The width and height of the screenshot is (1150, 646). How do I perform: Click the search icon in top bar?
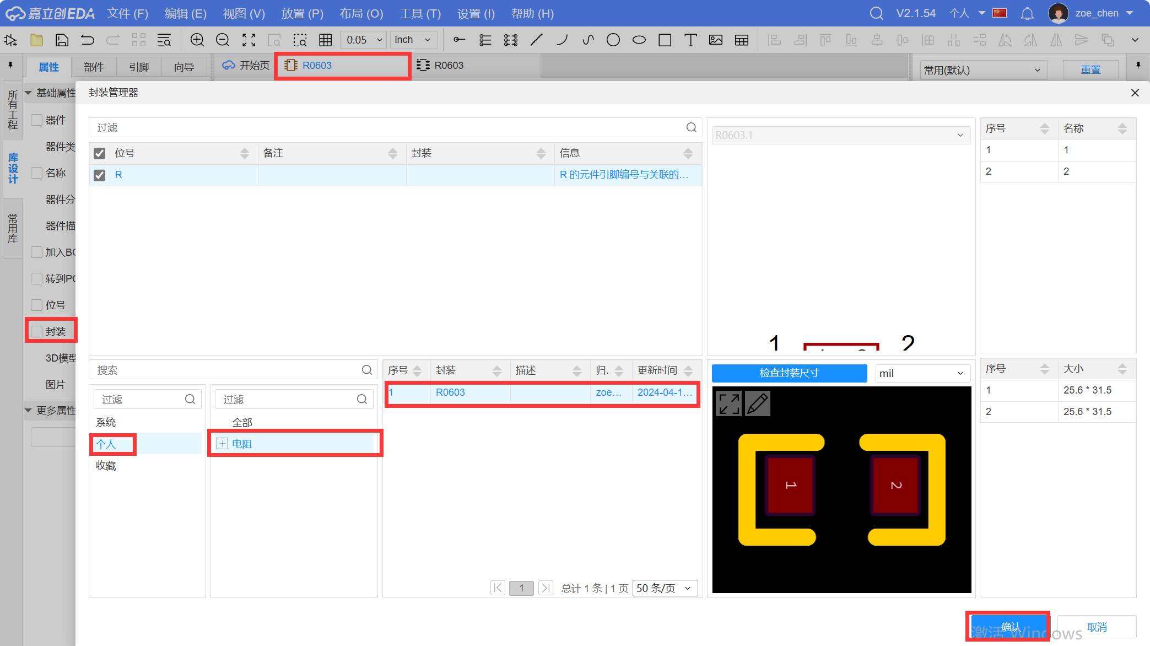[x=877, y=13]
